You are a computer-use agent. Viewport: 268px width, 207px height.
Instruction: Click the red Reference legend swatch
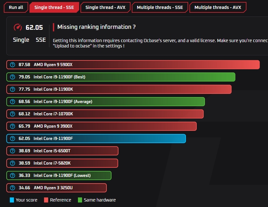point(46,200)
